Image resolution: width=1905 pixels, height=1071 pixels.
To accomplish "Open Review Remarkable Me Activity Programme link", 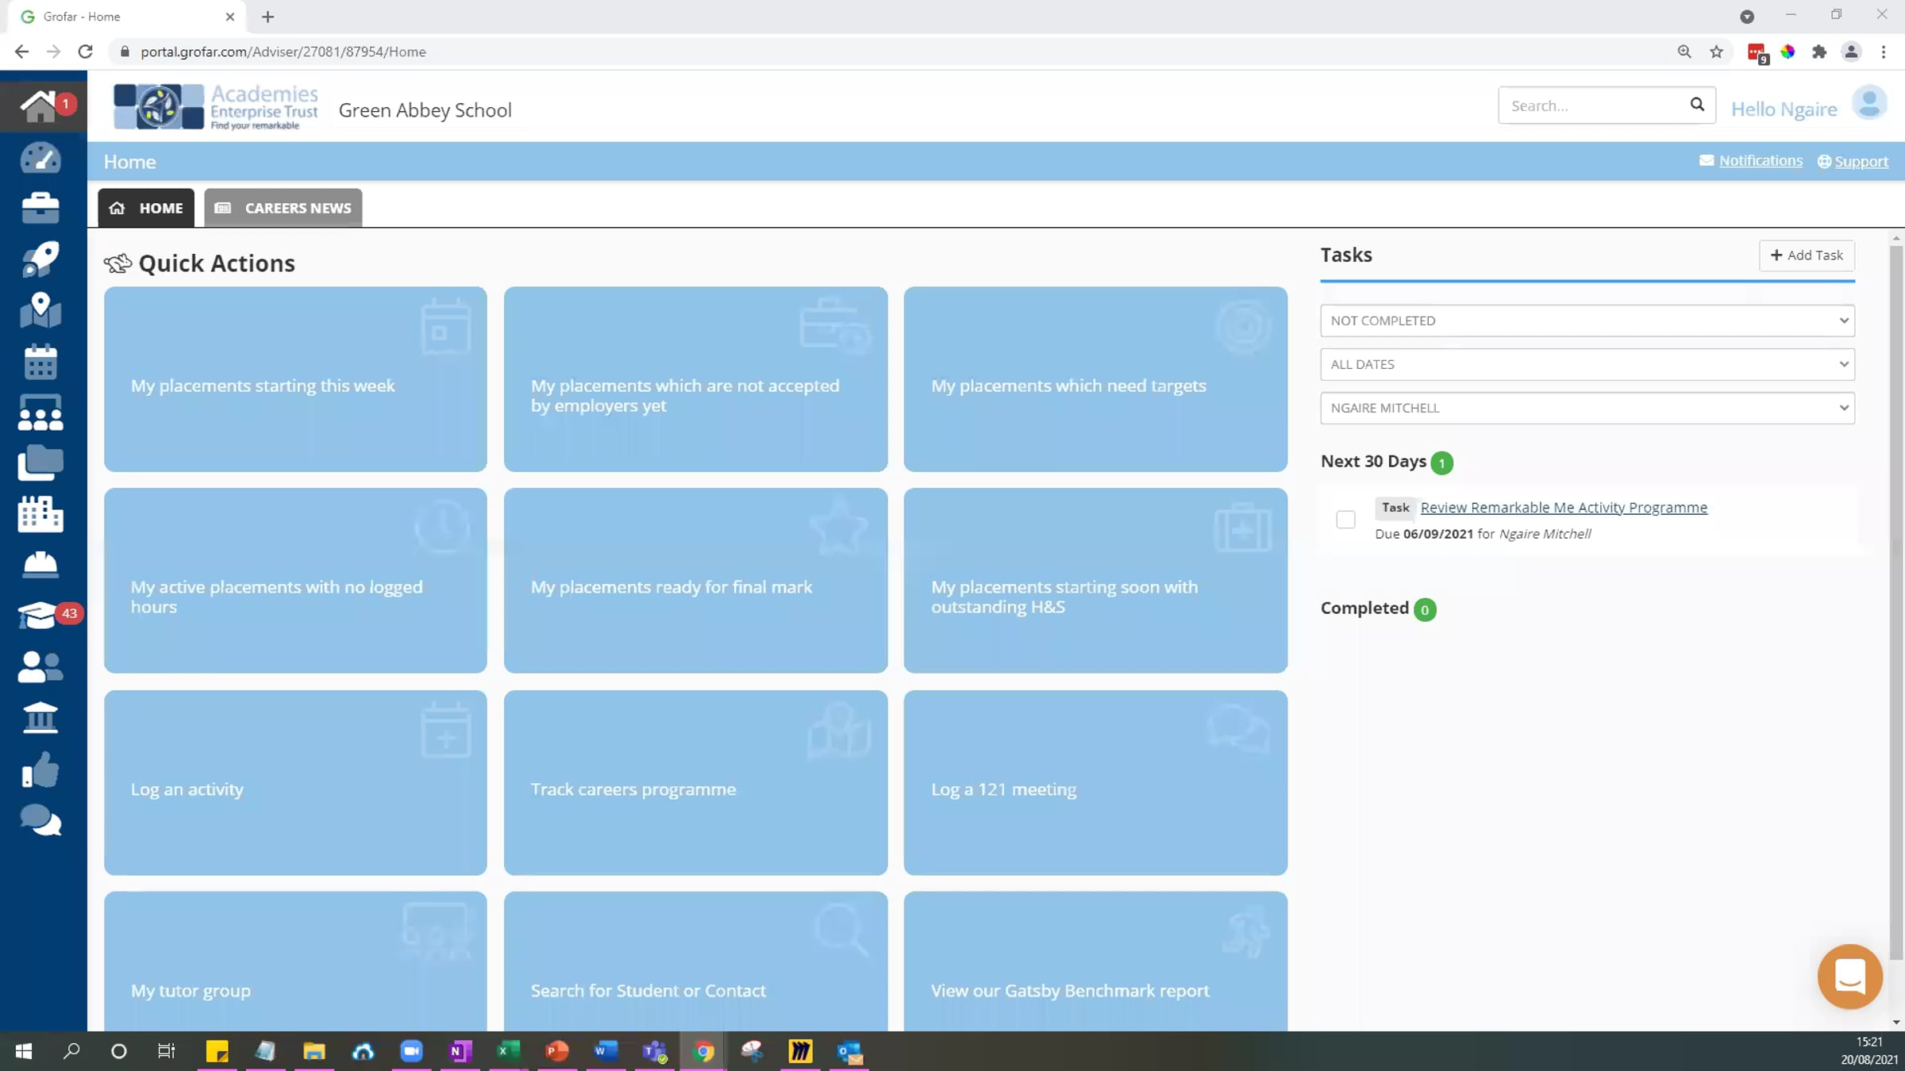I will pos(1563,508).
